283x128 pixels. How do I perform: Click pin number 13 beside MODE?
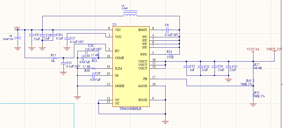point(108,84)
